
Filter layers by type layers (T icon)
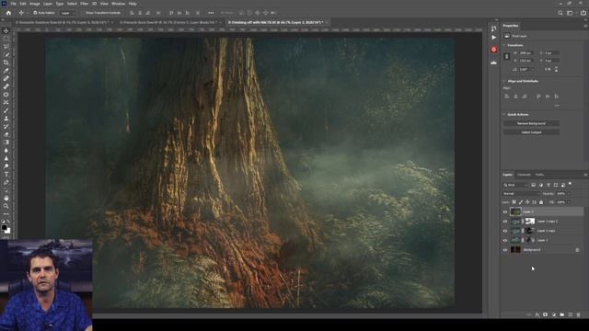coord(549,185)
